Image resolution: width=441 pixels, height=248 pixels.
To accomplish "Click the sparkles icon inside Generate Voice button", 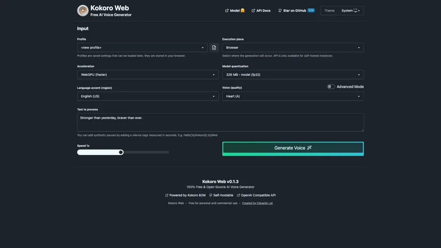I will click(x=309, y=147).
